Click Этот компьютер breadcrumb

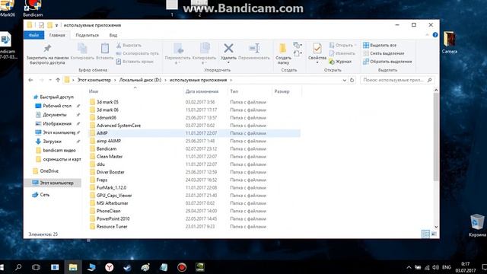(x=94, y=80)
